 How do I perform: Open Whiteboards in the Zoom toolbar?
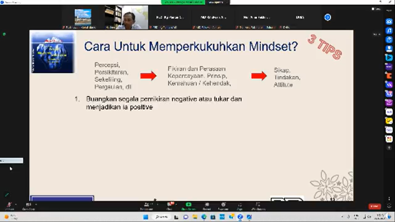[x=258, y=206]
